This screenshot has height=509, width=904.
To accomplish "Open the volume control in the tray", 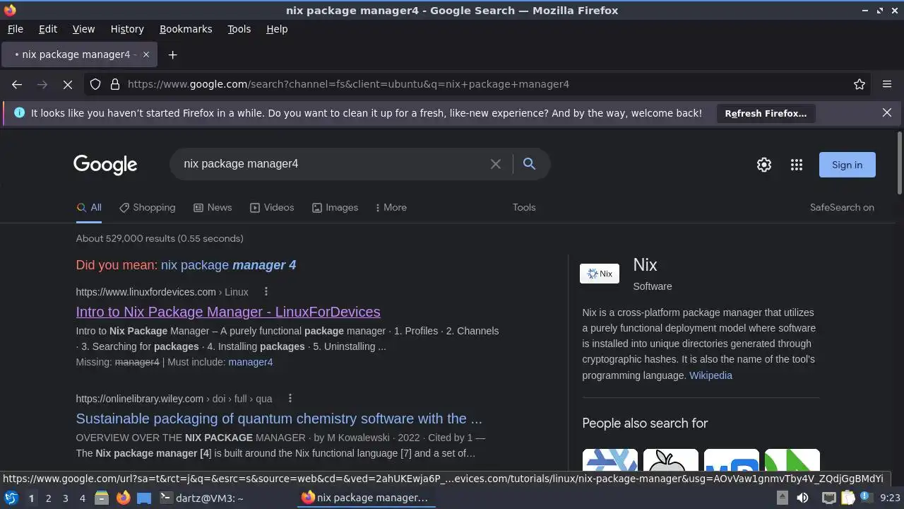I will (x=802, y=498).
